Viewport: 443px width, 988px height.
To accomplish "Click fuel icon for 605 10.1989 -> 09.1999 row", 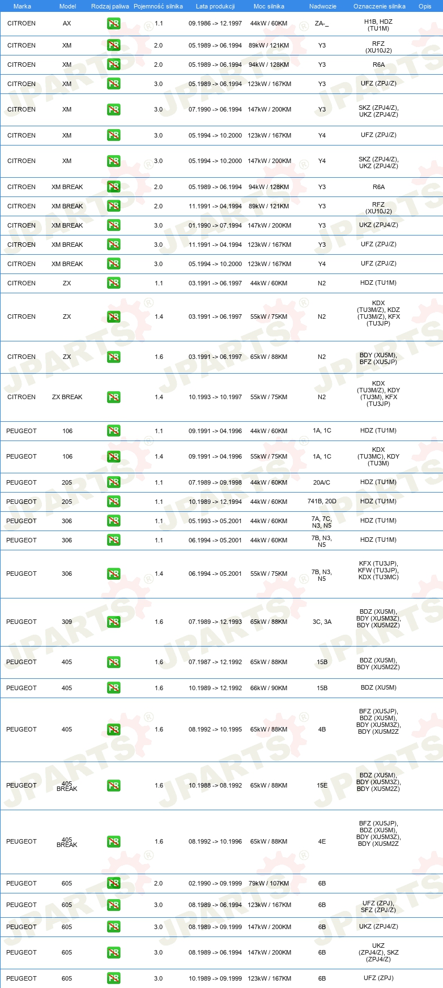I will [x=113, y=978].
